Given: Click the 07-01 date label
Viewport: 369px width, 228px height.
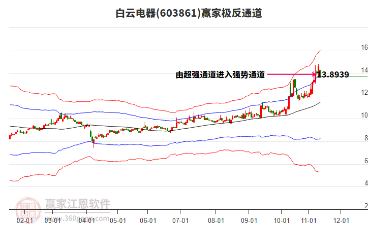Looking at the screenshot, I should click(x=180, y=220).
